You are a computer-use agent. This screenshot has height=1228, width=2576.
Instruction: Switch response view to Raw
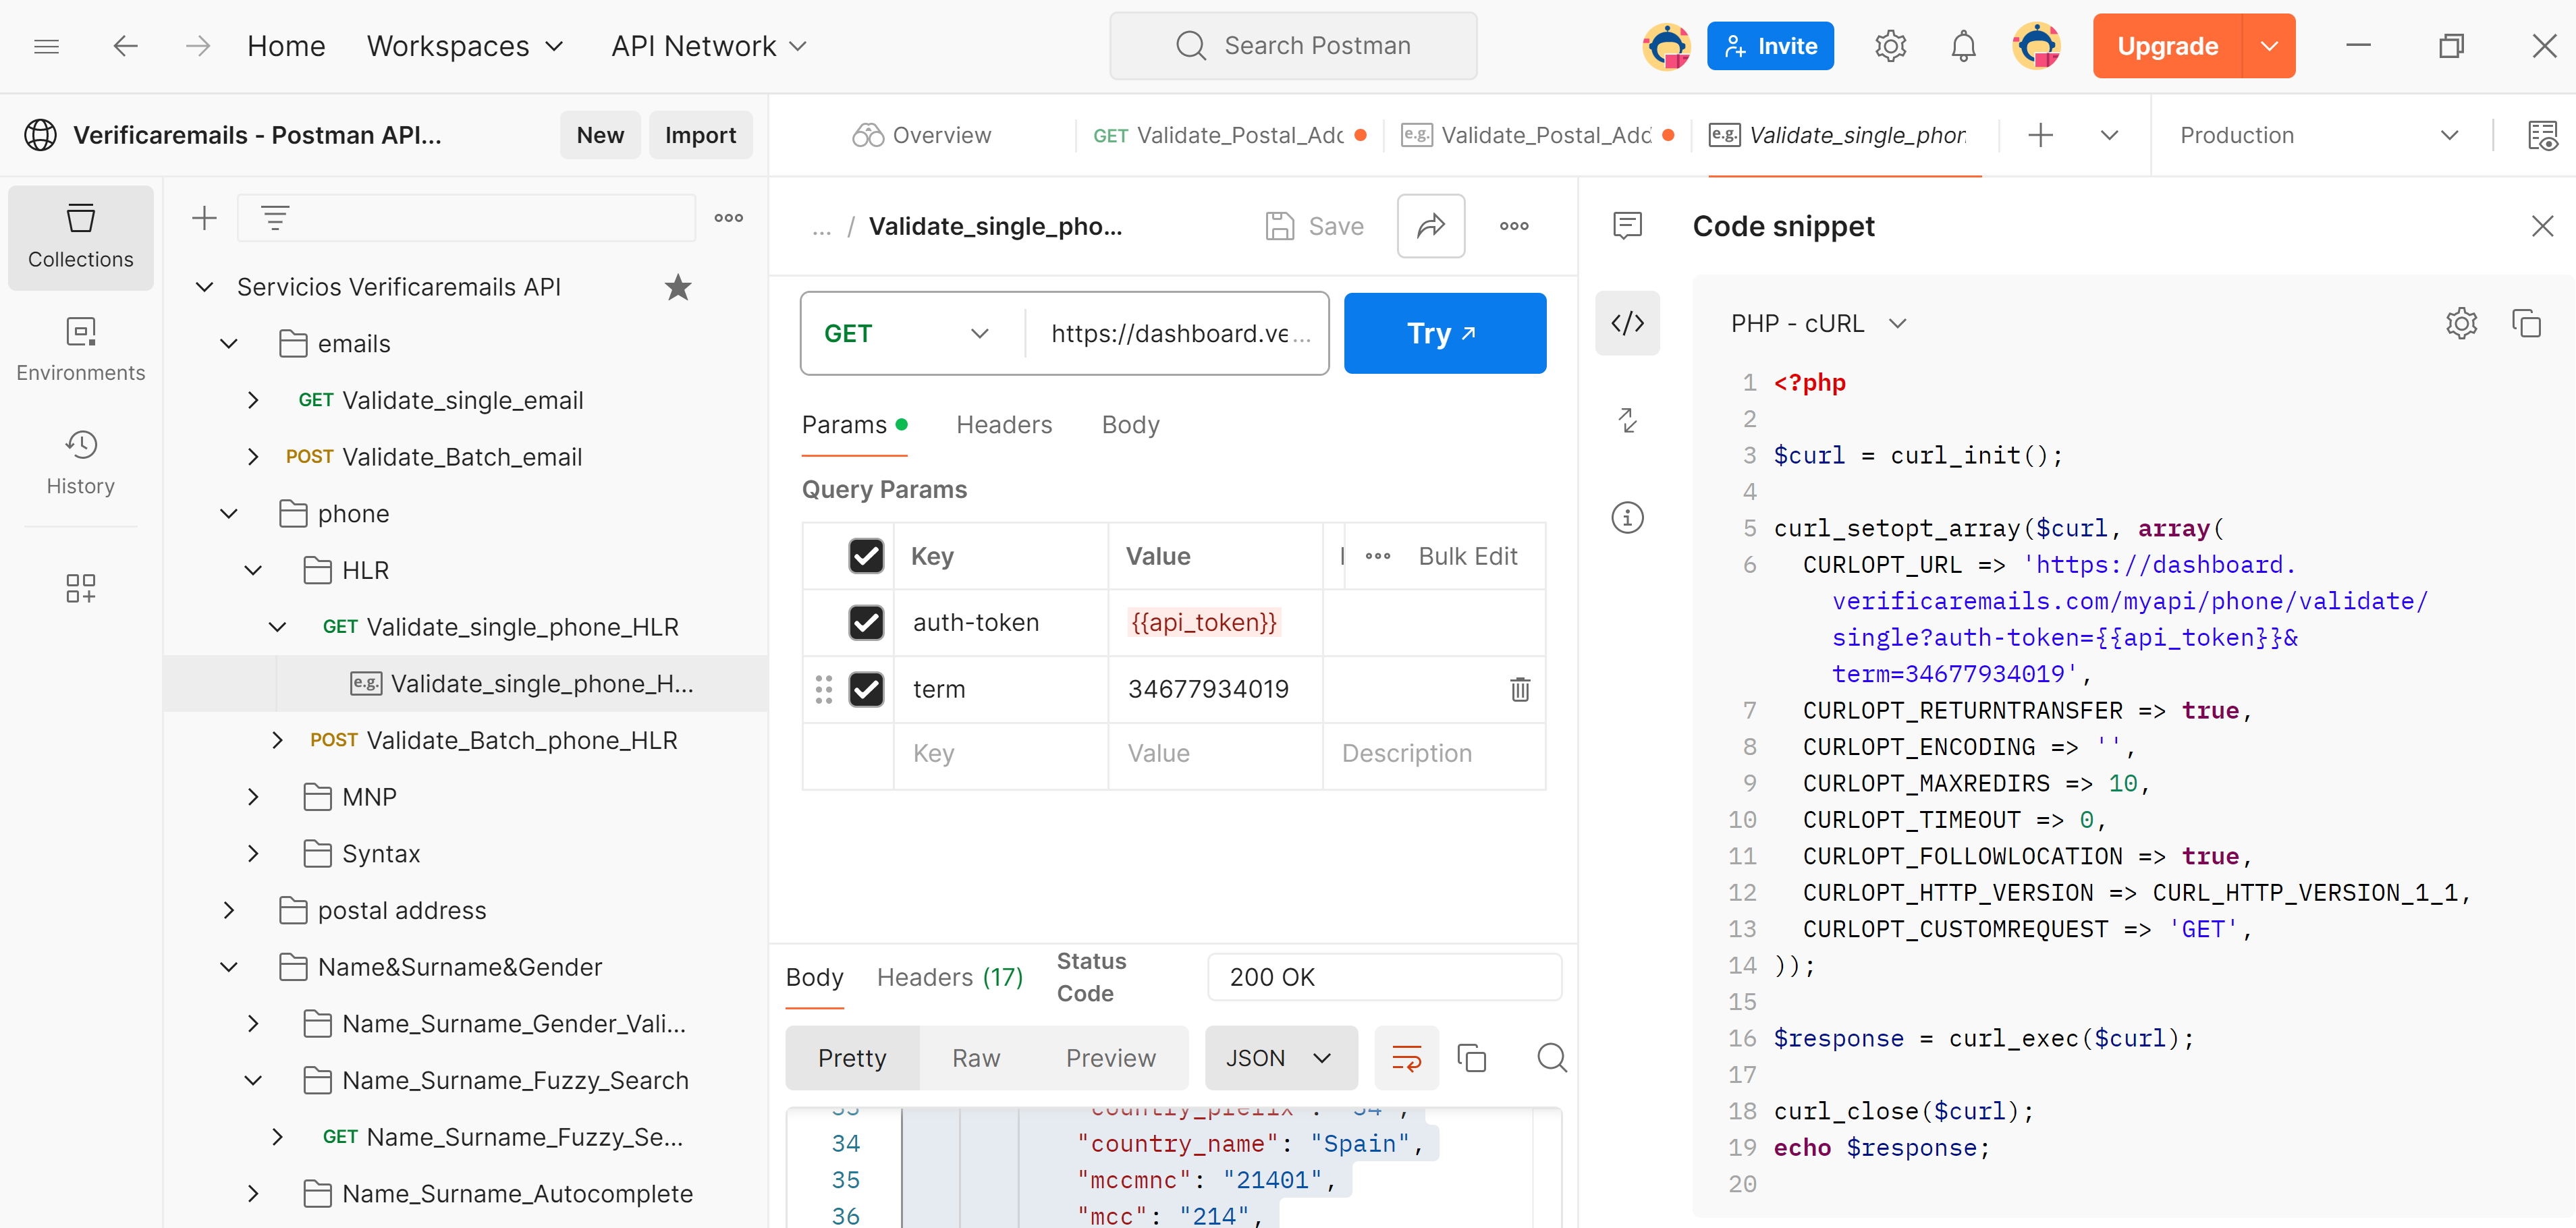975,1058
